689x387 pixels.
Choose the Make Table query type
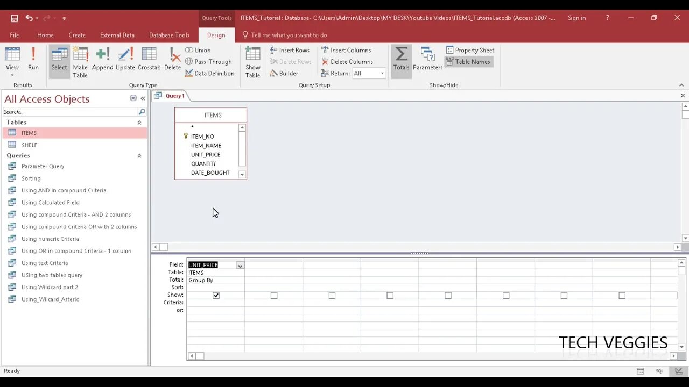point(80,62)
